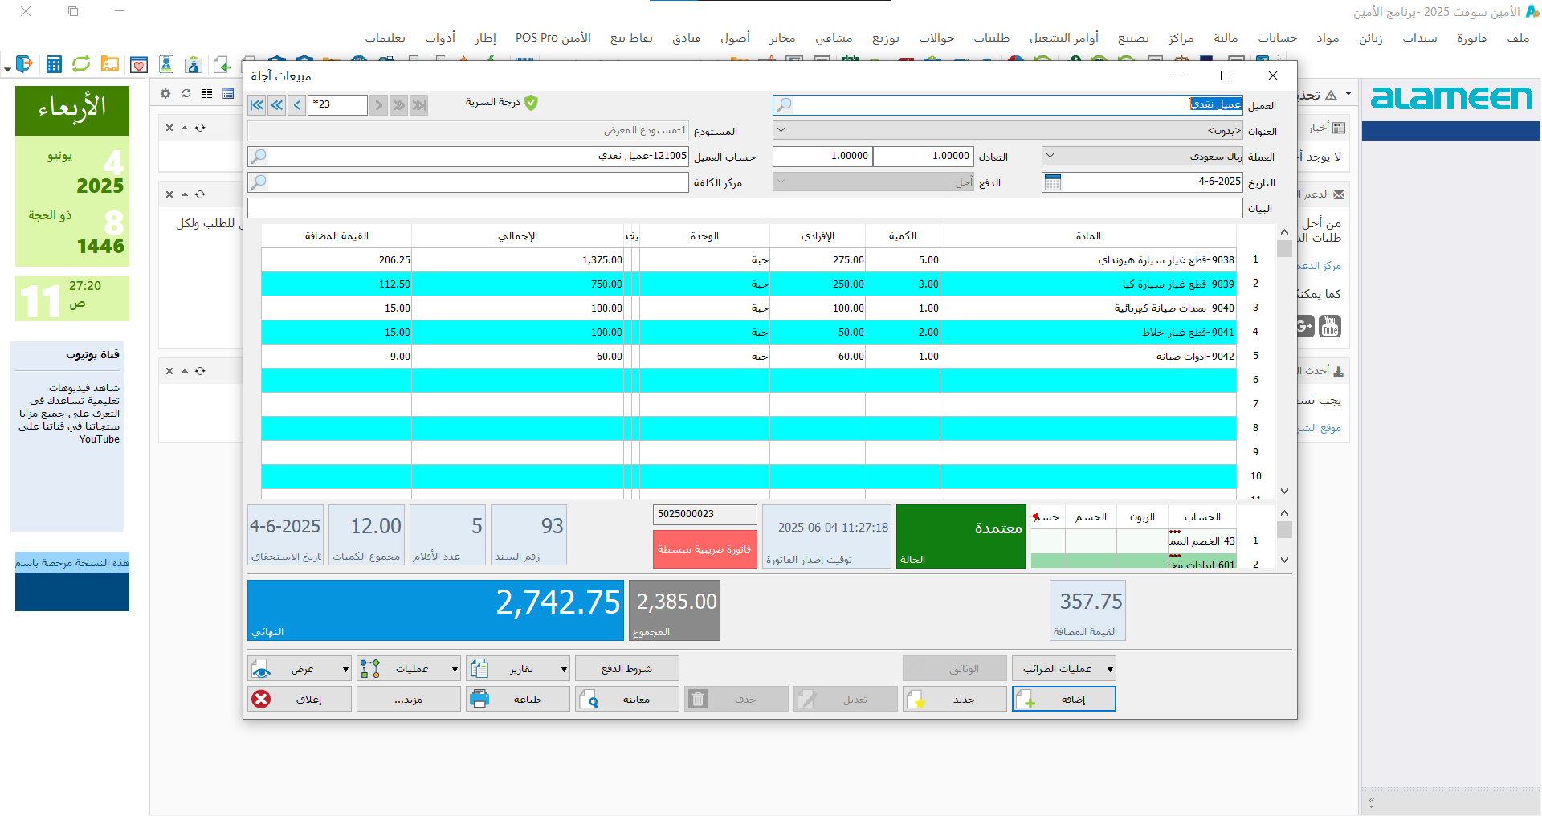Click the print (طباعة) button
Image resolution: width=1542 pixels, height=816 pixels.
point(518,699)
